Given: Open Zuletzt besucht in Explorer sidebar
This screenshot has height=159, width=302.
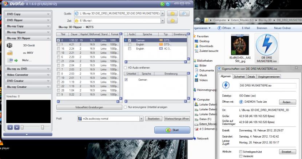Looking at the screenshot, I should (209, 51).
